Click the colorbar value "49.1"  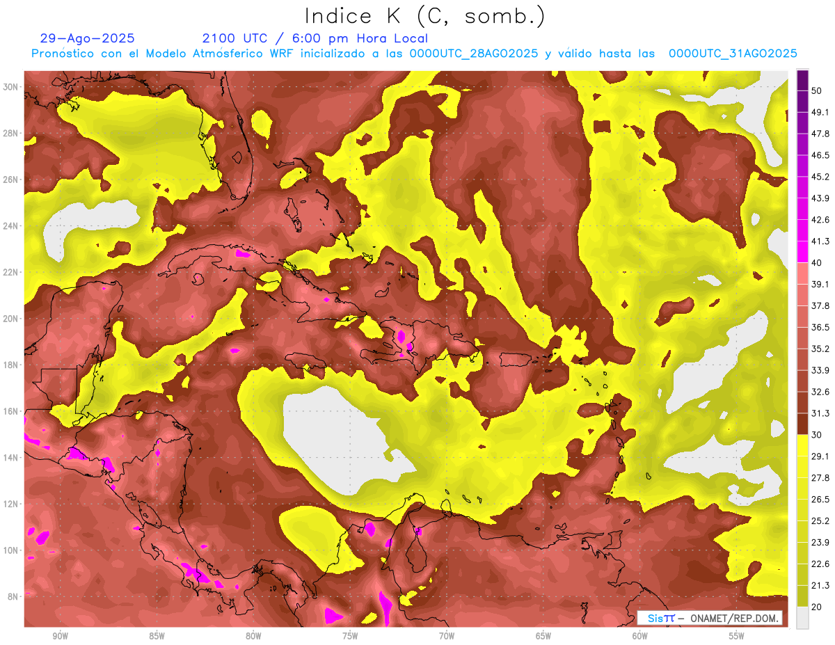(820, 112)
